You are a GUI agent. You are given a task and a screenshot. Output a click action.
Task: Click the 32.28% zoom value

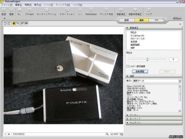point(114,134)
